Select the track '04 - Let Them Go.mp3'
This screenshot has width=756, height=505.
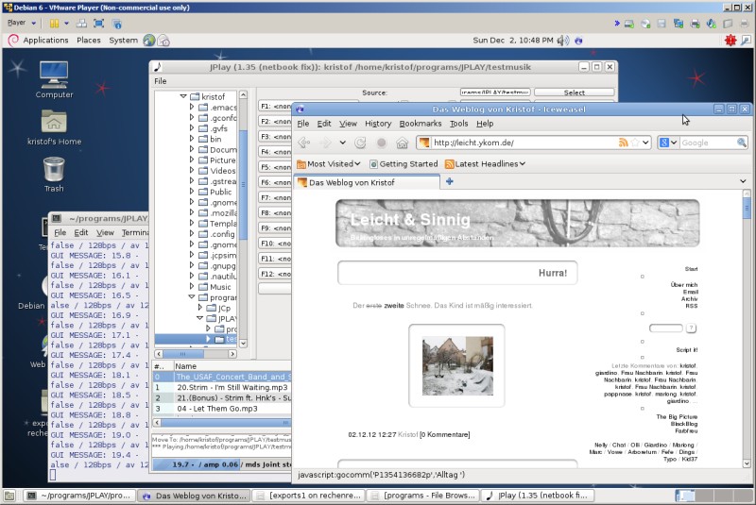coord(217,409)
